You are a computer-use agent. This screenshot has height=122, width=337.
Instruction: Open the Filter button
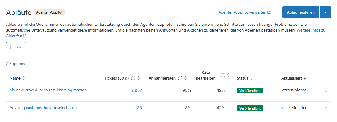(16, 47)
